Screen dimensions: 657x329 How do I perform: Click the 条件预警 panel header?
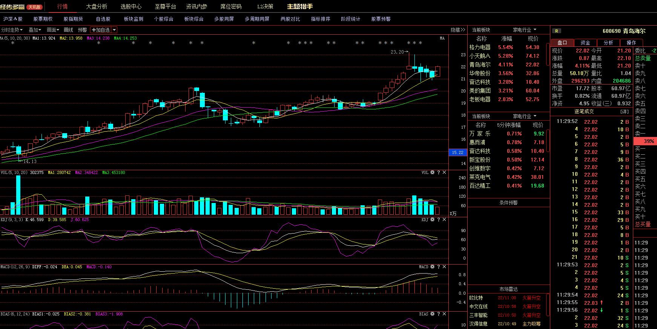pos(508,203)
